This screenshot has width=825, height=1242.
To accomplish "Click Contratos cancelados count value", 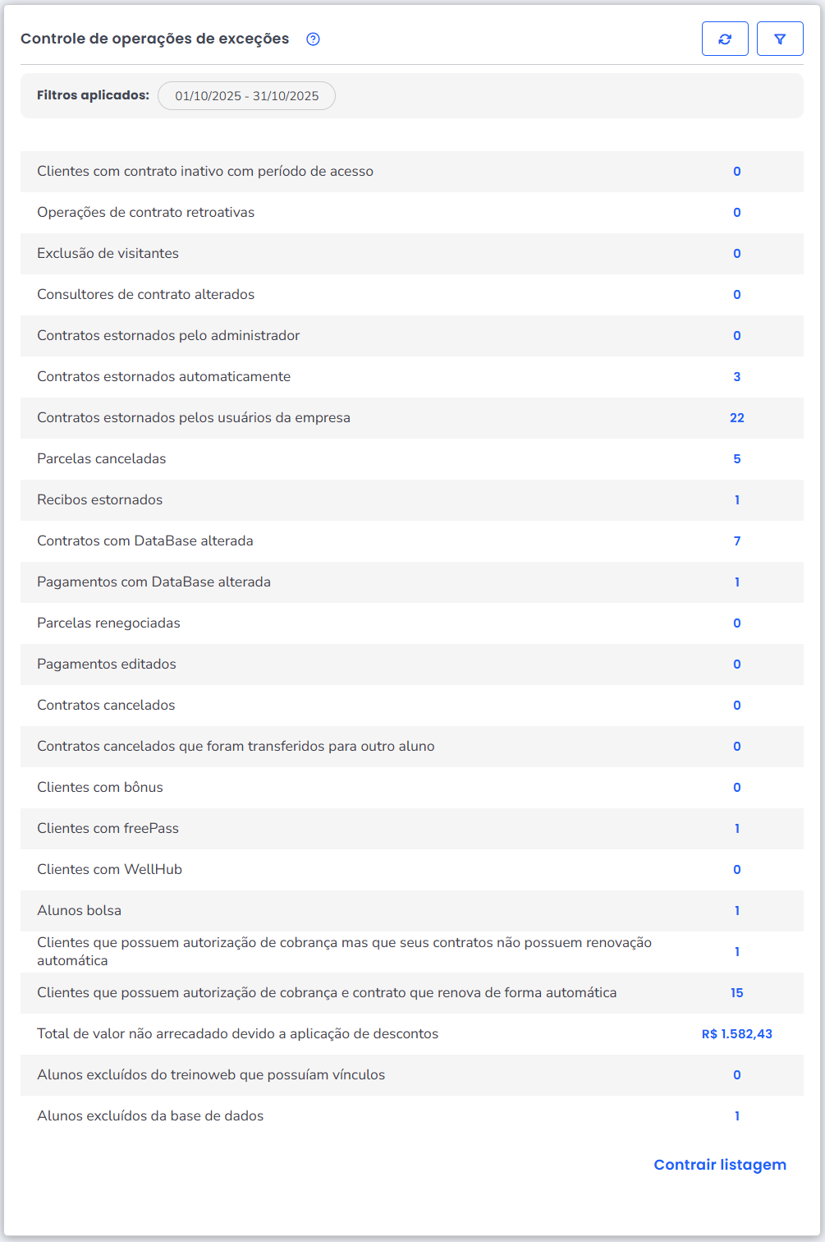I will click(737, 706).
